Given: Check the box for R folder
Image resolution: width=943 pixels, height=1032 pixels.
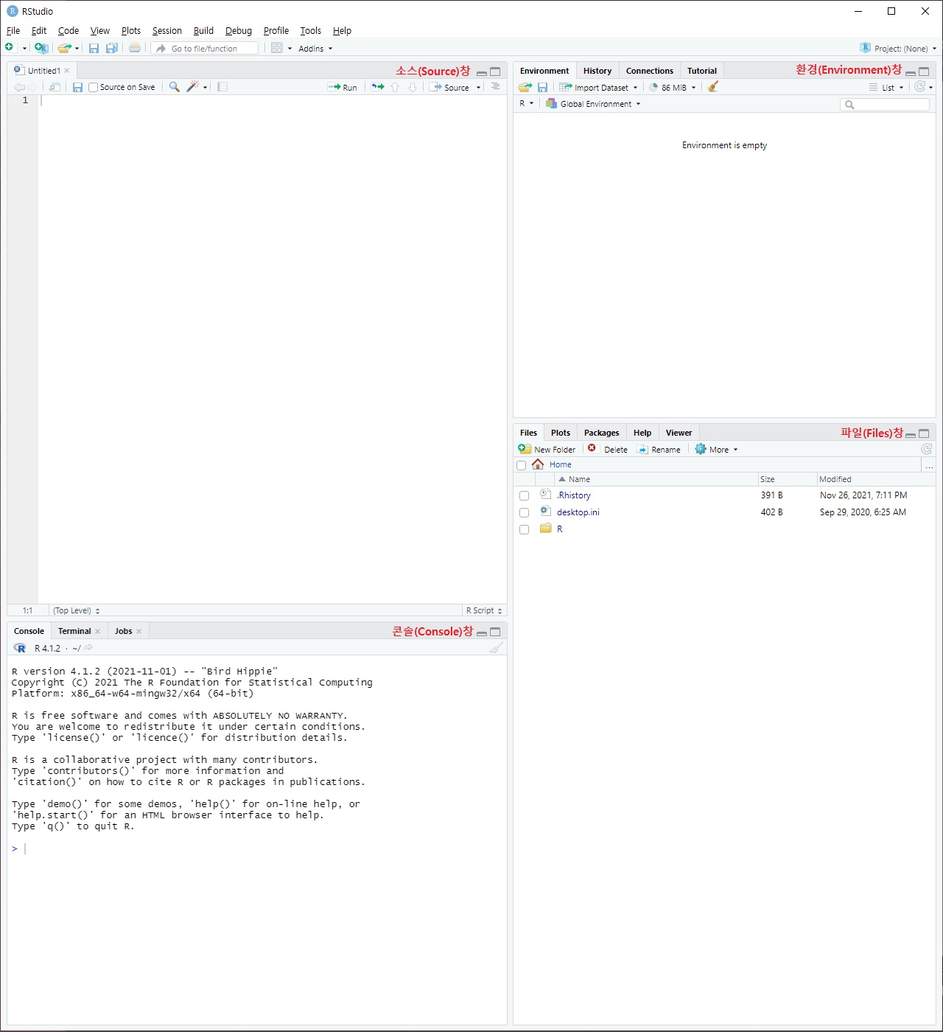Looking at the screenshot, I should click(525, 530).
